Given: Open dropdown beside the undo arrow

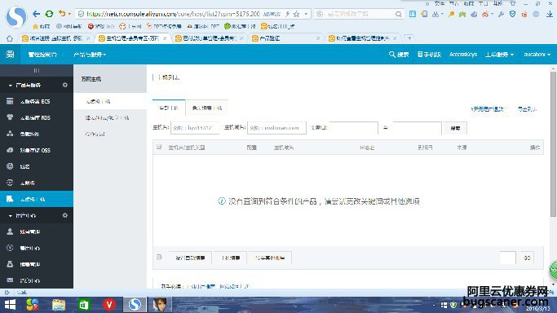Looking at the screenshot, I should pyautogui.click(x=69, y=14).
